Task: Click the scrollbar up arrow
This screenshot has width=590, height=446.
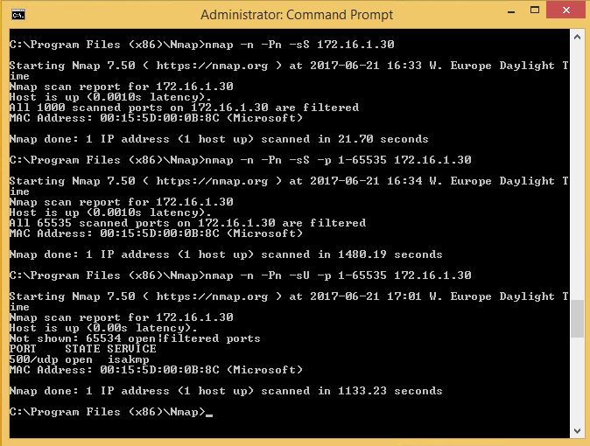Action: tap(577, 37)
